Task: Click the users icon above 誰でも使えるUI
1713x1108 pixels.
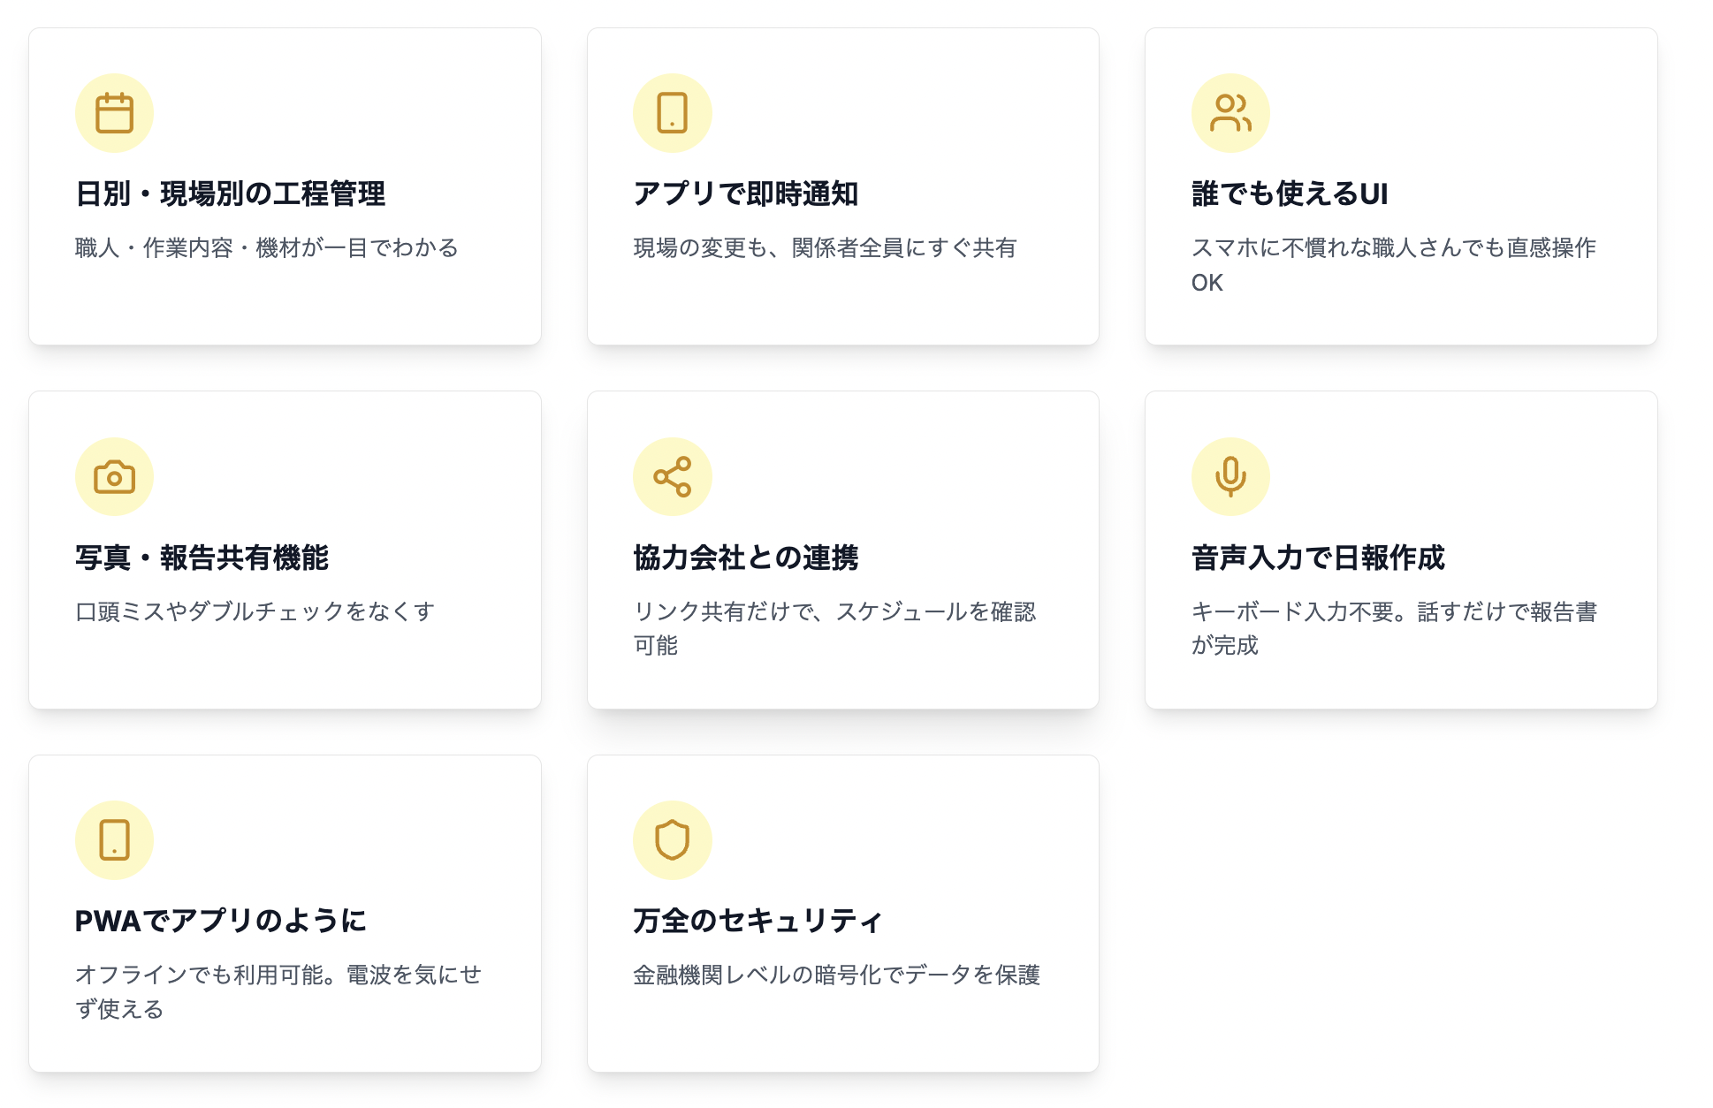Action: click(1230, 113)
